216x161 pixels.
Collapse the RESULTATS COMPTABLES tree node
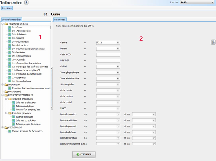[x=2, y=95]
